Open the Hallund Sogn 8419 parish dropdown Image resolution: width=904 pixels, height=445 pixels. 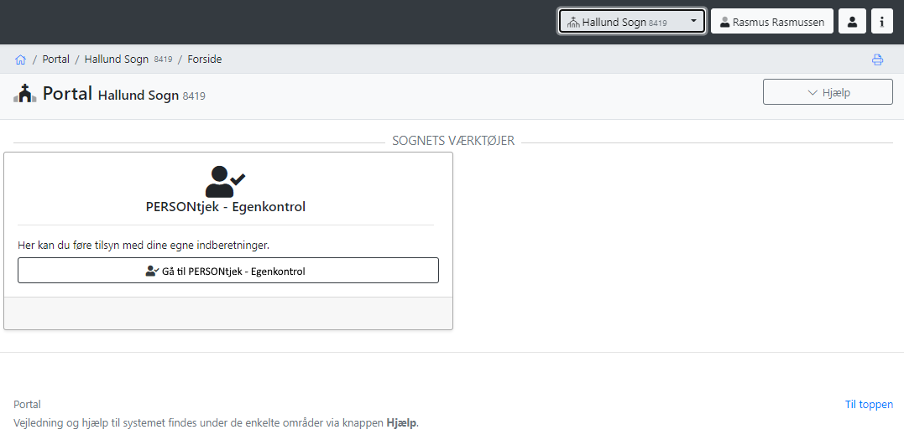point(632,22)
